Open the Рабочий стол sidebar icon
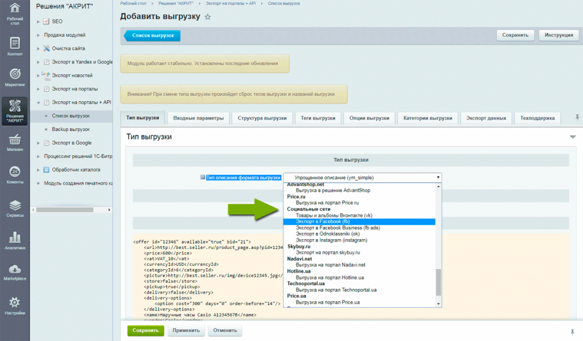 click(x=15, y=13)
